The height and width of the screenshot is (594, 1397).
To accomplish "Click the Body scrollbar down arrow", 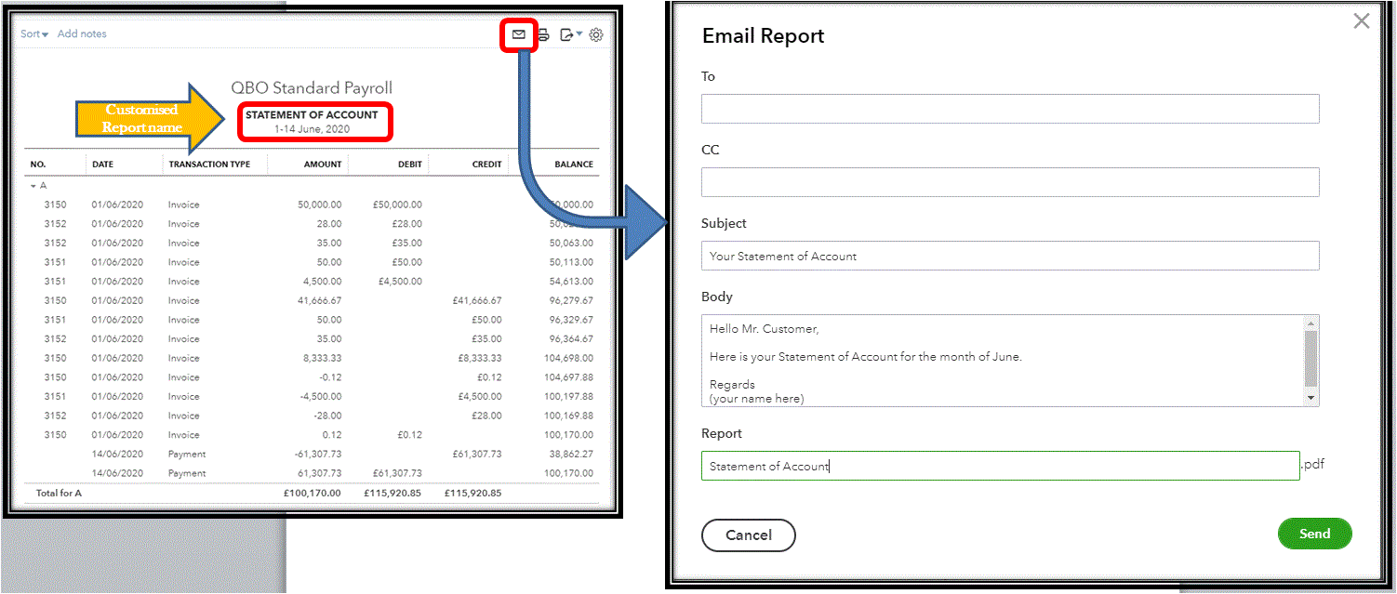I will pos(1311,398).
